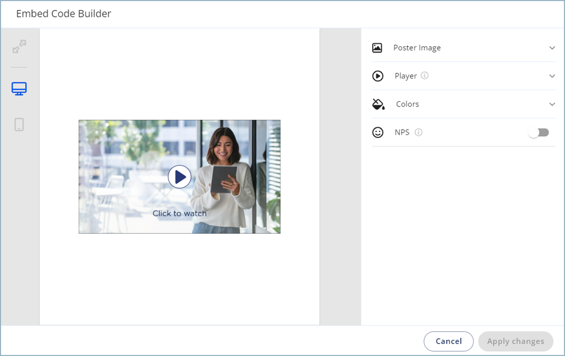Click the NPS smiley face icon
Image resolution: width=565 pixels, height=356 pixels.
click(x=377, y=132)
